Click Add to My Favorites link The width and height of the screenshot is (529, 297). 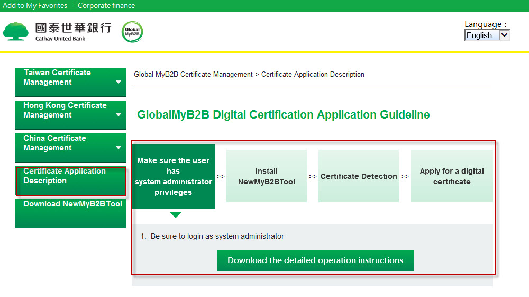click(35, 5)
